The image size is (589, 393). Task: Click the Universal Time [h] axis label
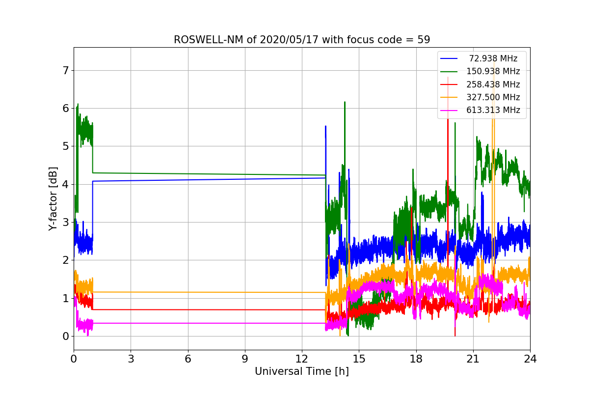(302, 372)
